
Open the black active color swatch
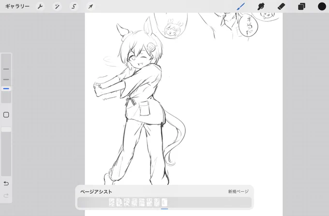[x=322, y=6]
